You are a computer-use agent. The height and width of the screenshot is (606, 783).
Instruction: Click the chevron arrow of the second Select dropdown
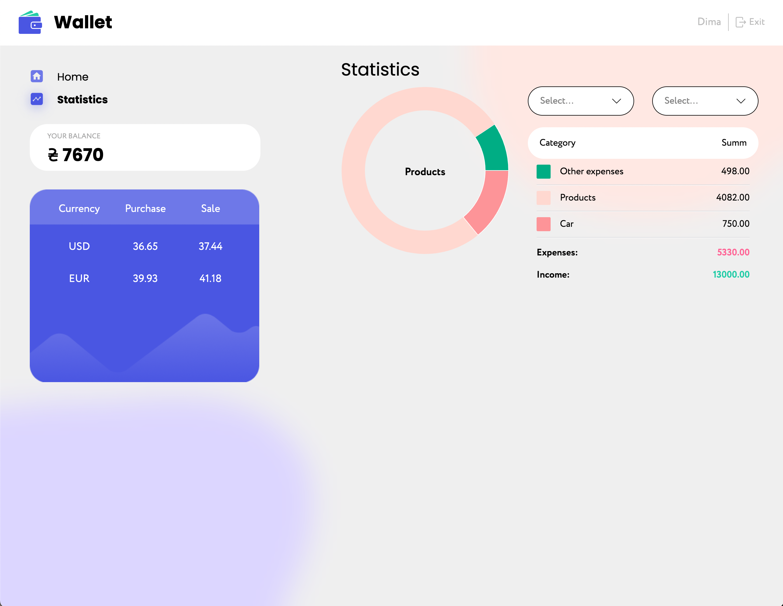tap(741, 101)
